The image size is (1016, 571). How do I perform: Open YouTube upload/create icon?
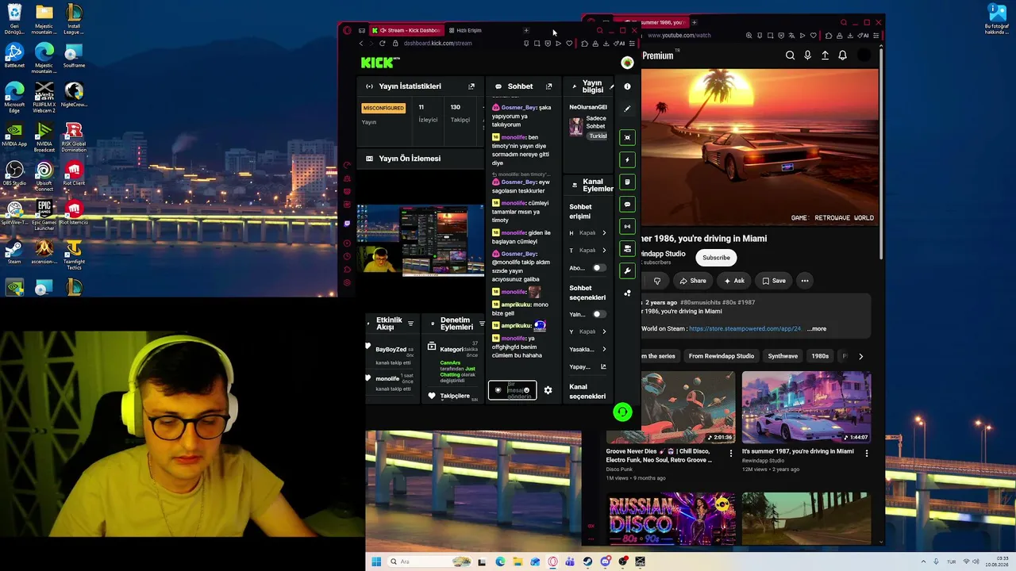click(x=825, y=56)
